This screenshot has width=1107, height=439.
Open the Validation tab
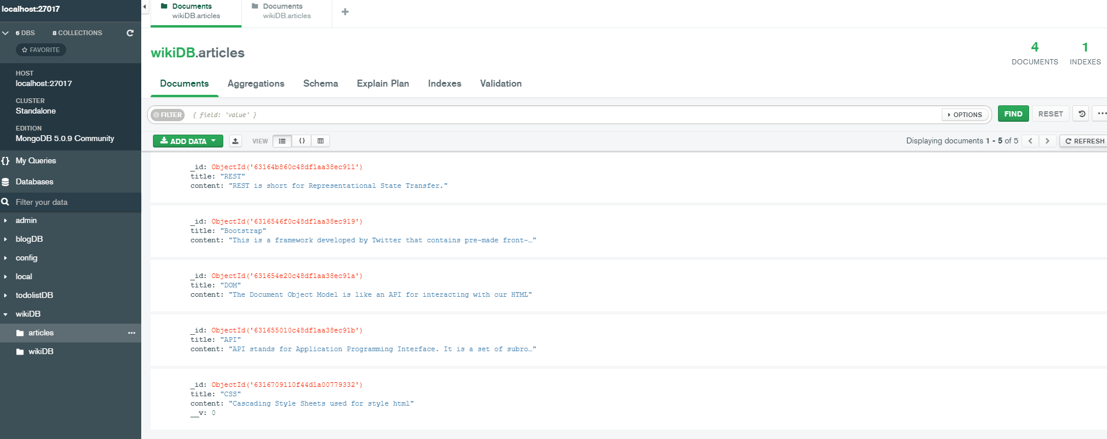click(501, 84)
